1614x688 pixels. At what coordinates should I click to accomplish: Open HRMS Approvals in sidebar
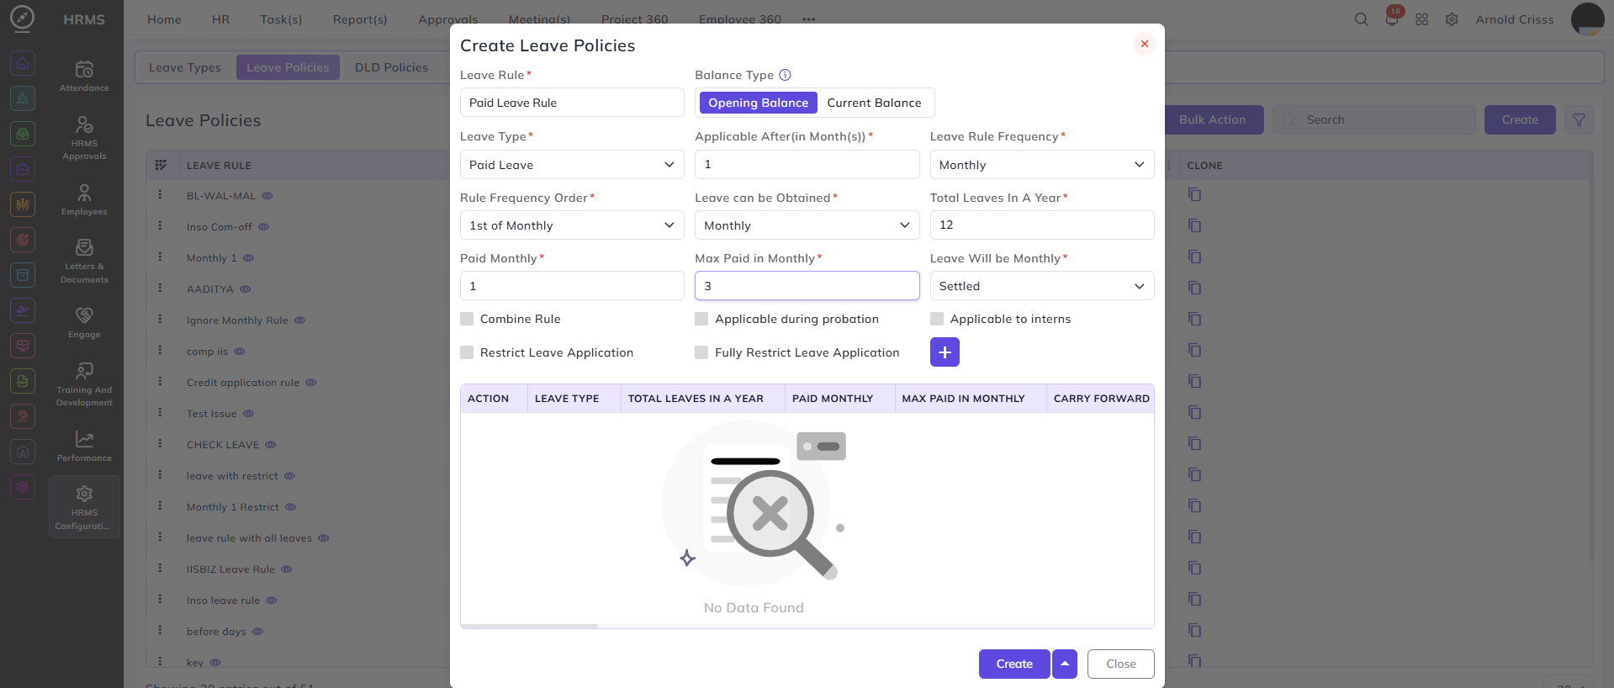pyautogui.click(x=84, y=137)
